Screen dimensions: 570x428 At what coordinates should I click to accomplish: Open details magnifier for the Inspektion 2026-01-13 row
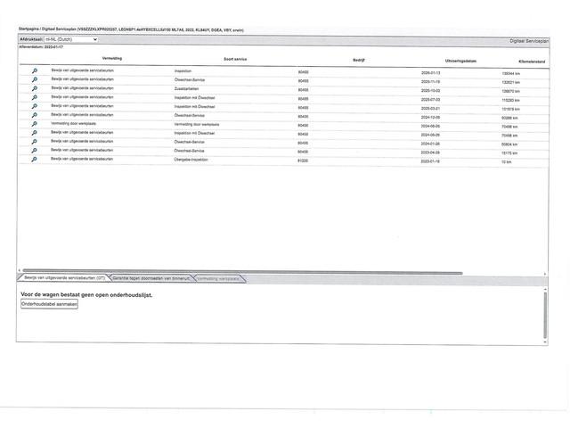35,70
